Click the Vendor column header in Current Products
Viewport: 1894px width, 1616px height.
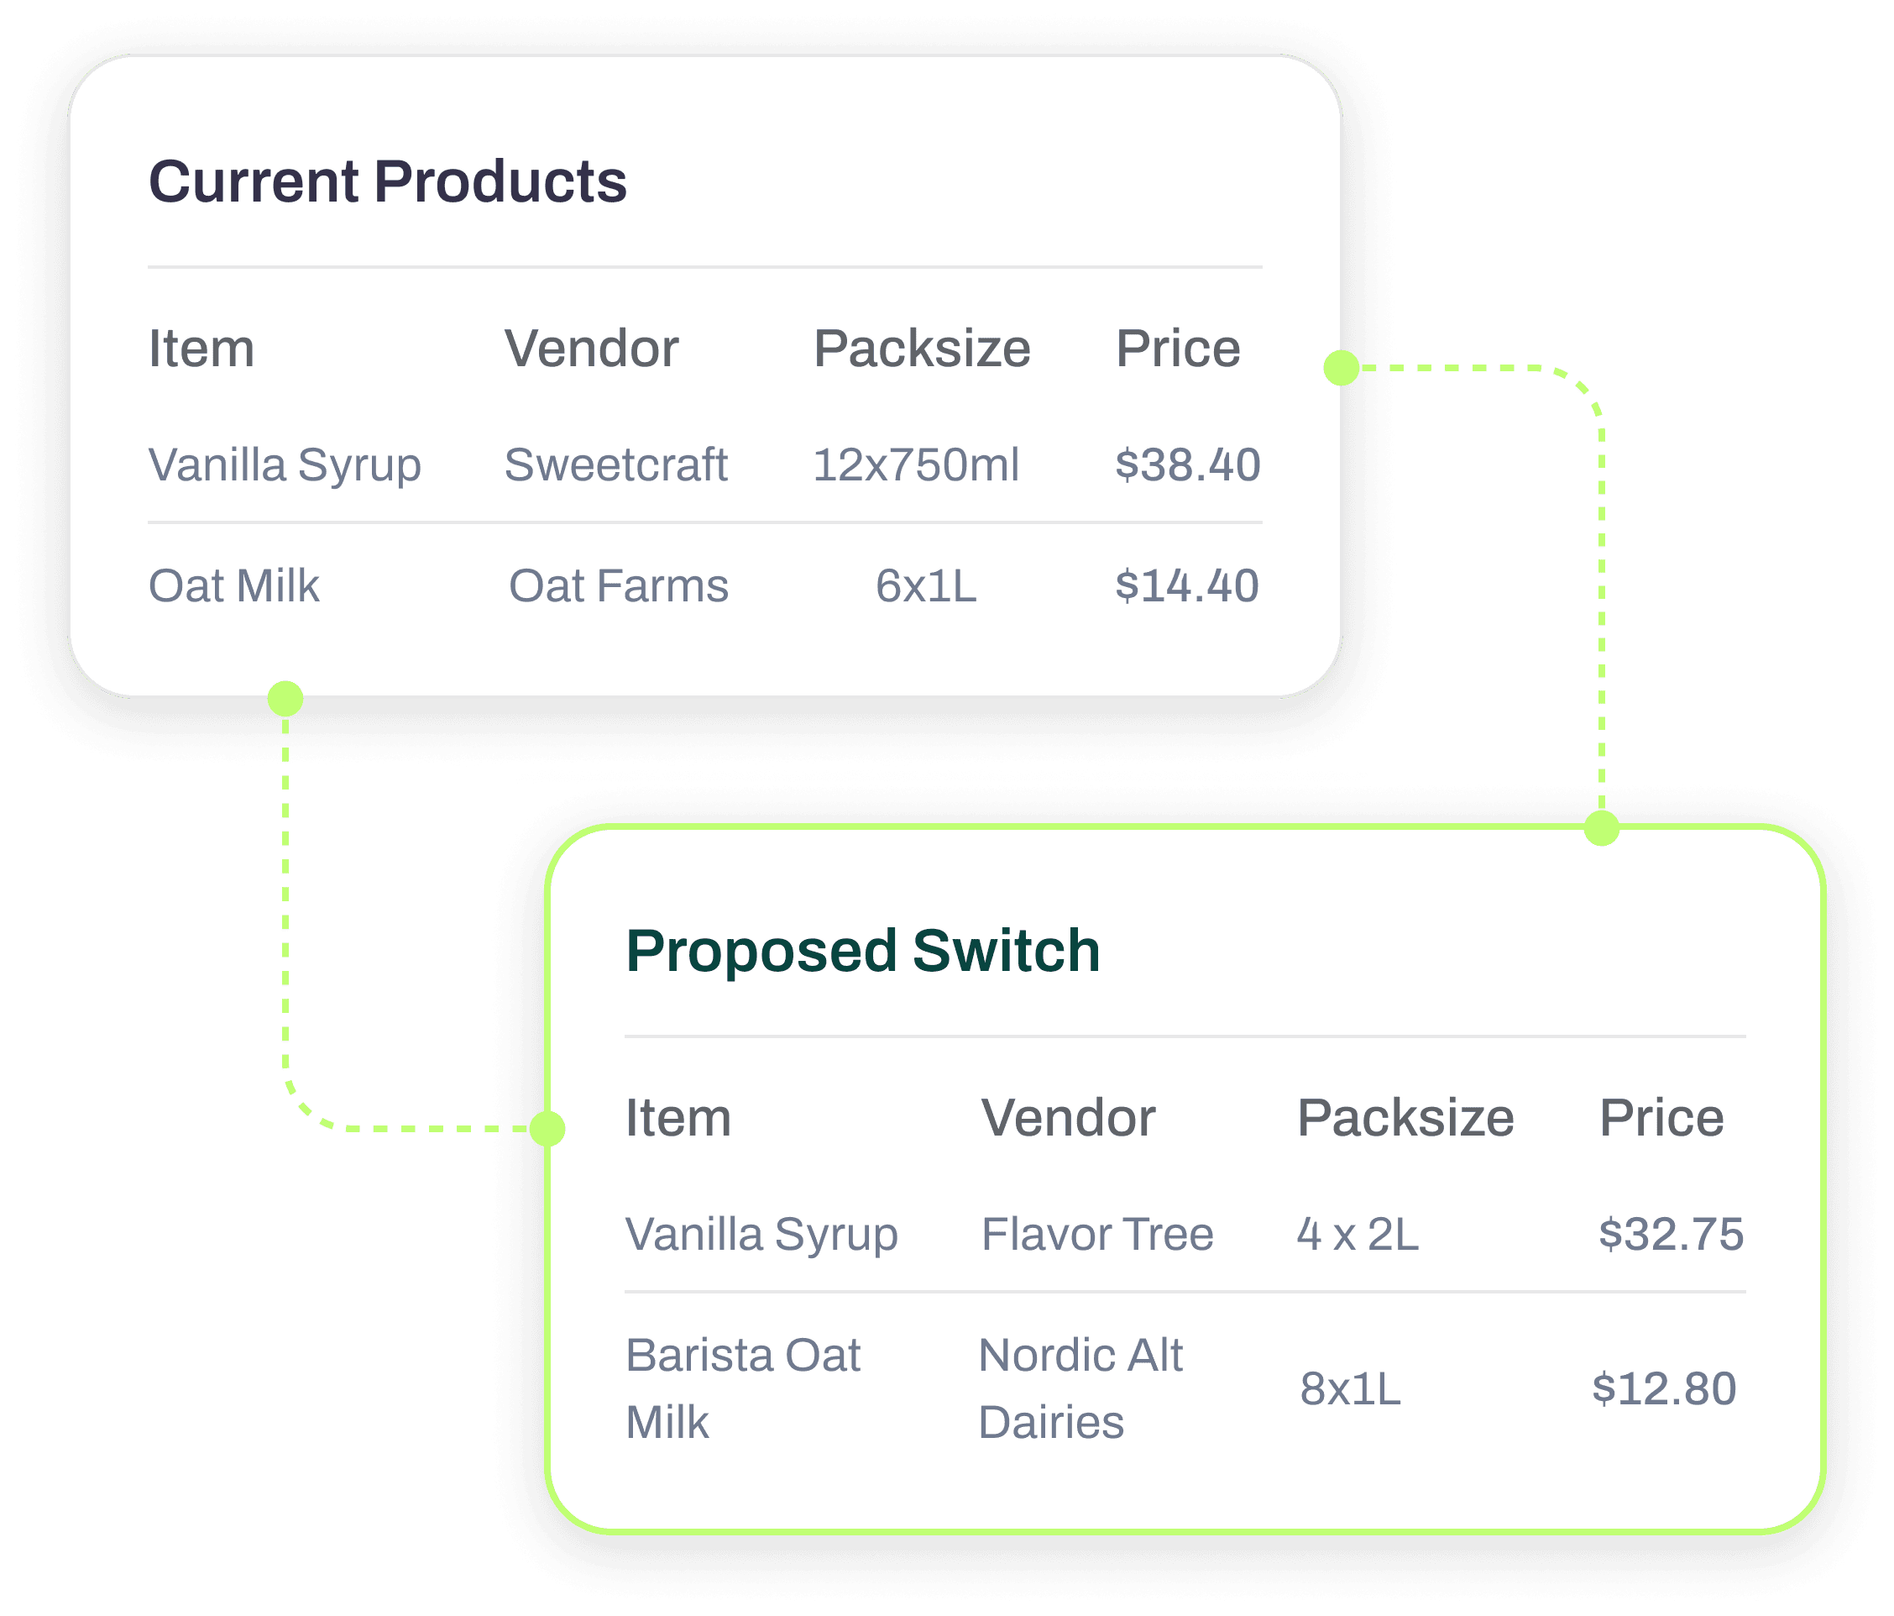(591, 349)
